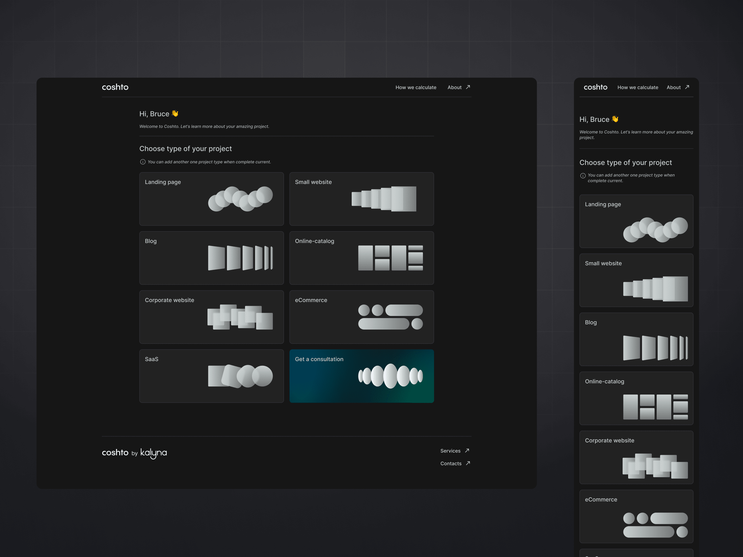Click the info icon beside mobile hint text

pos(583,175)
